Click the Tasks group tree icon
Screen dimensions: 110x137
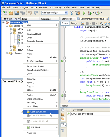[x=63, y=130]
